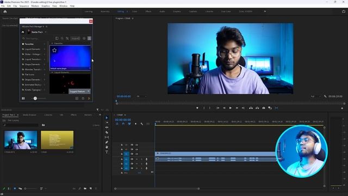
Task: Toggle Snap in timeline
Action: (123, 124)
